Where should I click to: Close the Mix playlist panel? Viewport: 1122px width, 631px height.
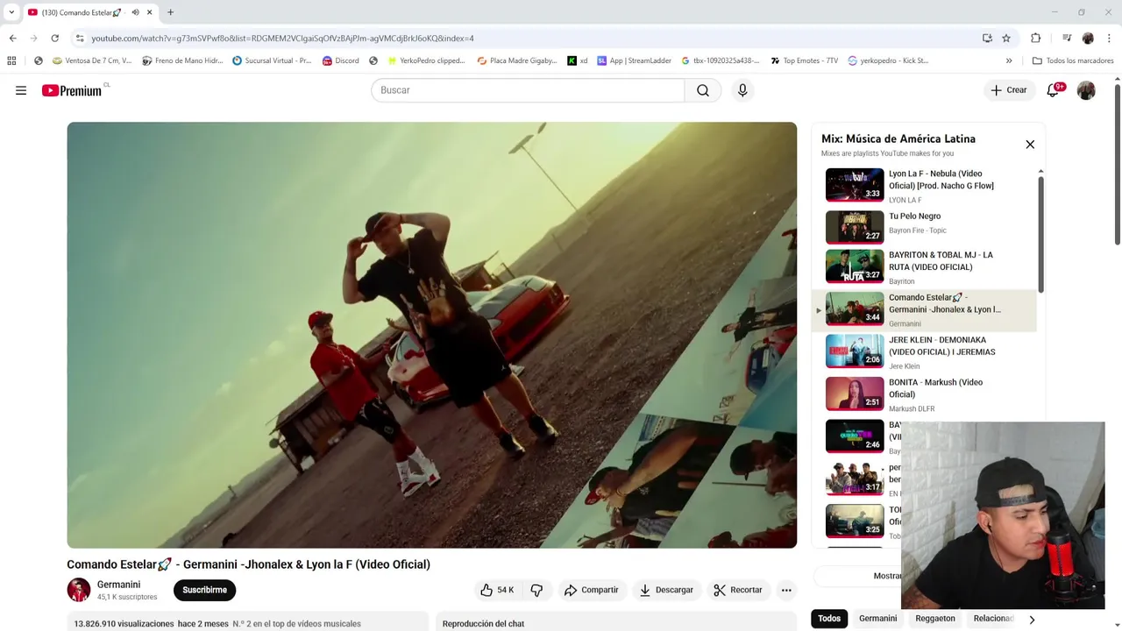point(1030,145)
